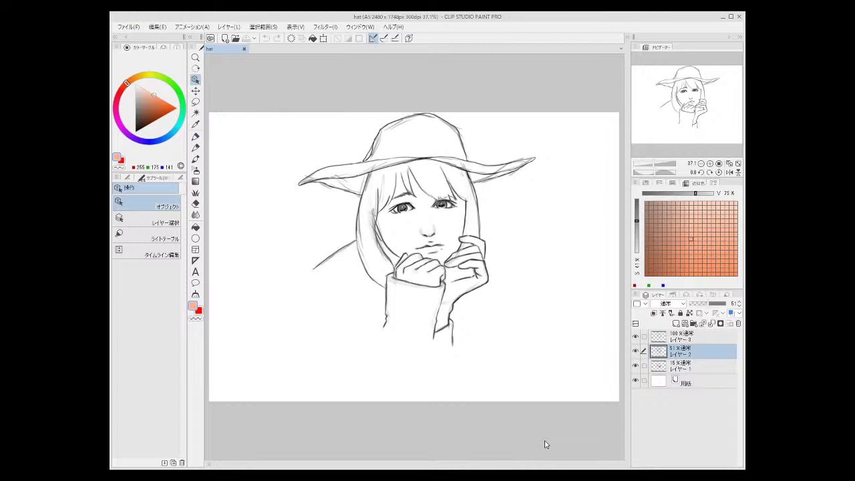Hide the paper layer using its eye icon
Screen dimensions: 855x481
click(635, 381)
